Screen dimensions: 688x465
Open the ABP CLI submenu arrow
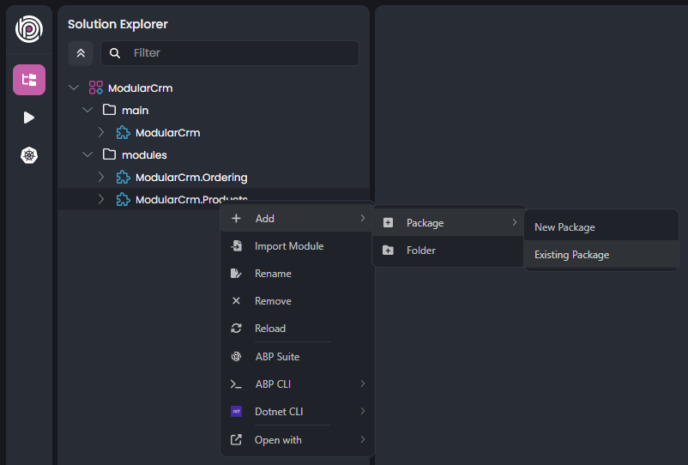point(362,383)
